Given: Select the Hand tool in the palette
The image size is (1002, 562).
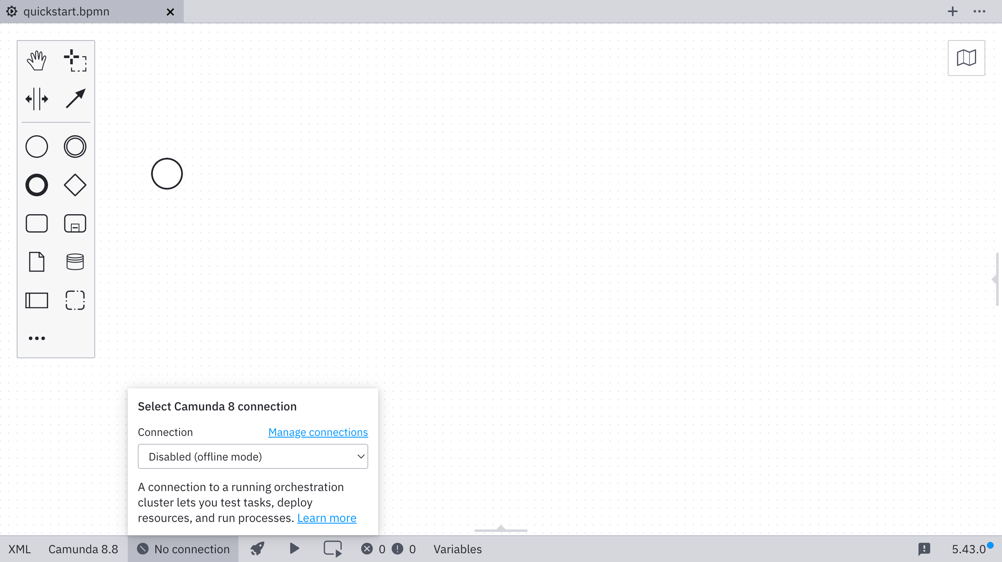Looking at the screenshot, I should point(37,60).
